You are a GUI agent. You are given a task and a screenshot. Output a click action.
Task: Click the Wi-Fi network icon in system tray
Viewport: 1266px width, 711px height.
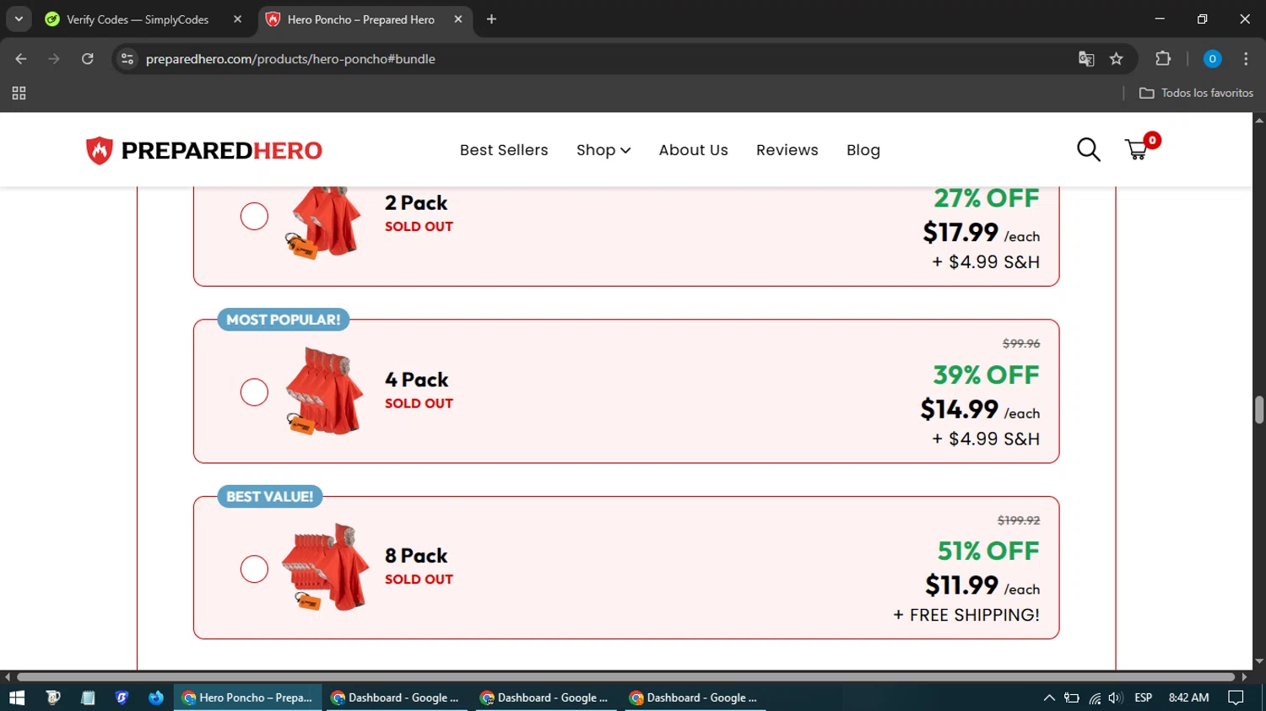[x=1095, y=698]
